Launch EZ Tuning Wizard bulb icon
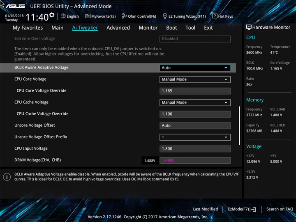 tap(165, 16)
